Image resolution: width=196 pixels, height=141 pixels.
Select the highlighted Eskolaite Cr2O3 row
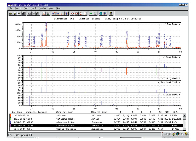[x=96, y=125]
